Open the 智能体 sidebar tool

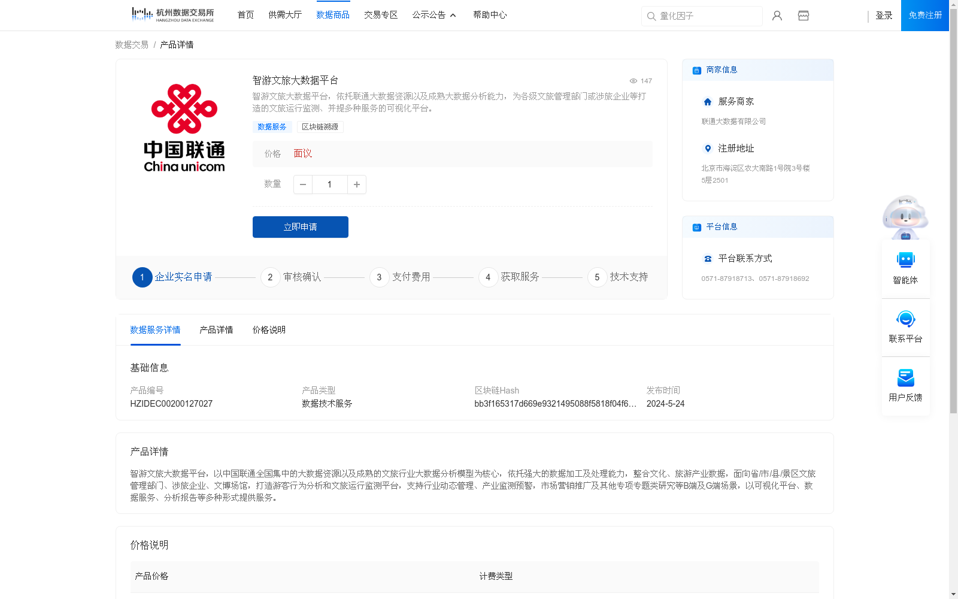[x=905, y=268]
